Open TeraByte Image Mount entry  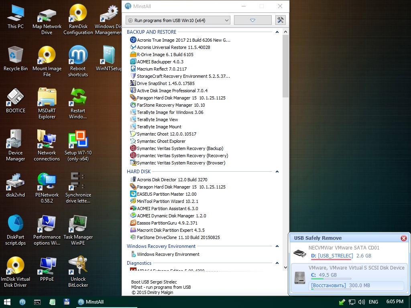pos(156,127)
